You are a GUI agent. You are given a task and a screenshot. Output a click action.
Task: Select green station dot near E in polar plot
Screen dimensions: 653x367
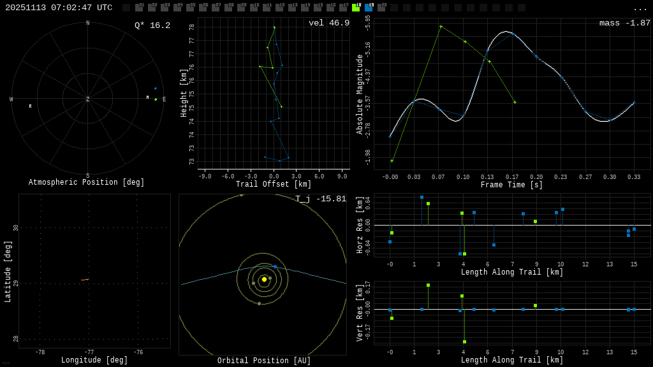coord(156,99)
